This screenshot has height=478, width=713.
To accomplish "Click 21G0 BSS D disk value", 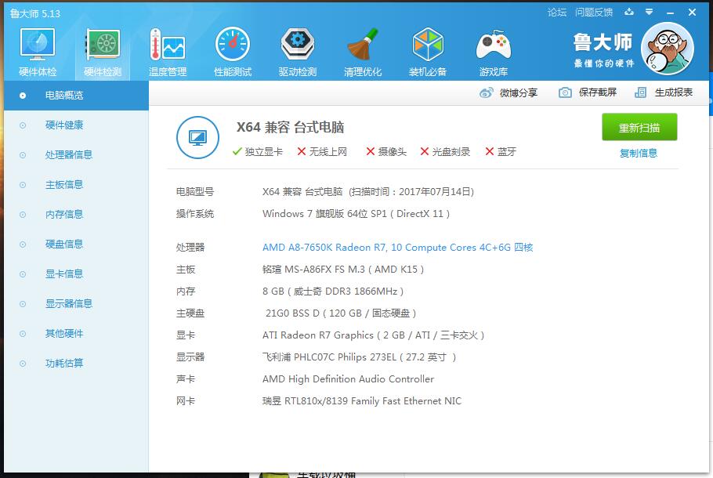I will coord(341,313).
